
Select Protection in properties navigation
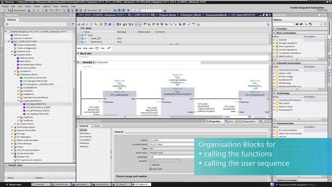click(84, 143)
